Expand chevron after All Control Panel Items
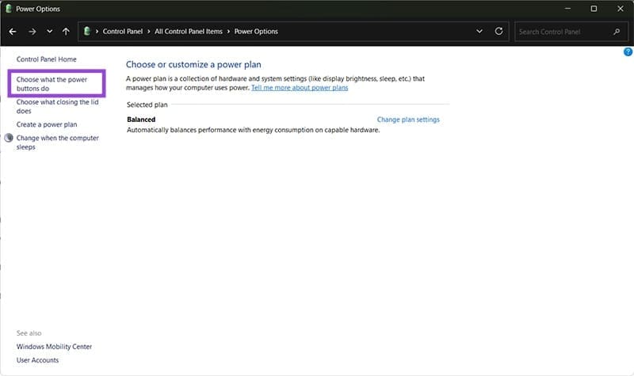 tap(228, 32)
